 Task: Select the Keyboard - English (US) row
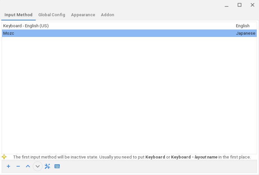[x=129, y=26]
